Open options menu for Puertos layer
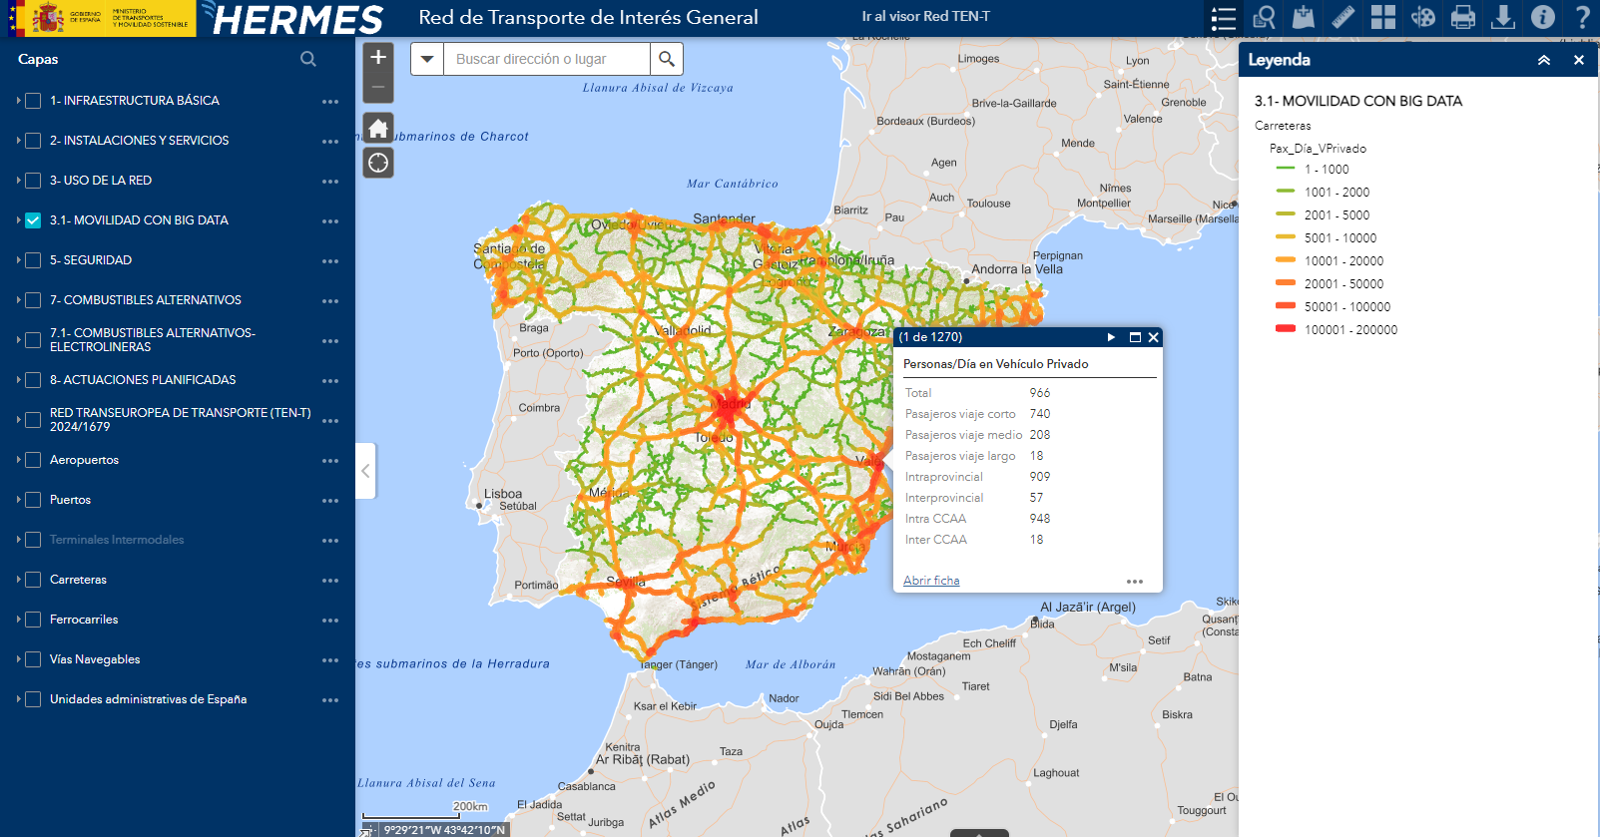Screen dimensions: 1600x837 pos(330,501)
